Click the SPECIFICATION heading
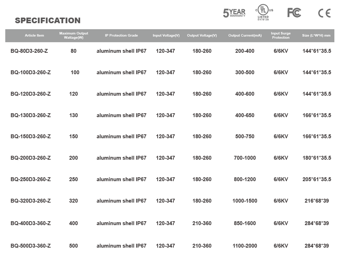Viewport: 340px width, 255px height. coord(48,20)
